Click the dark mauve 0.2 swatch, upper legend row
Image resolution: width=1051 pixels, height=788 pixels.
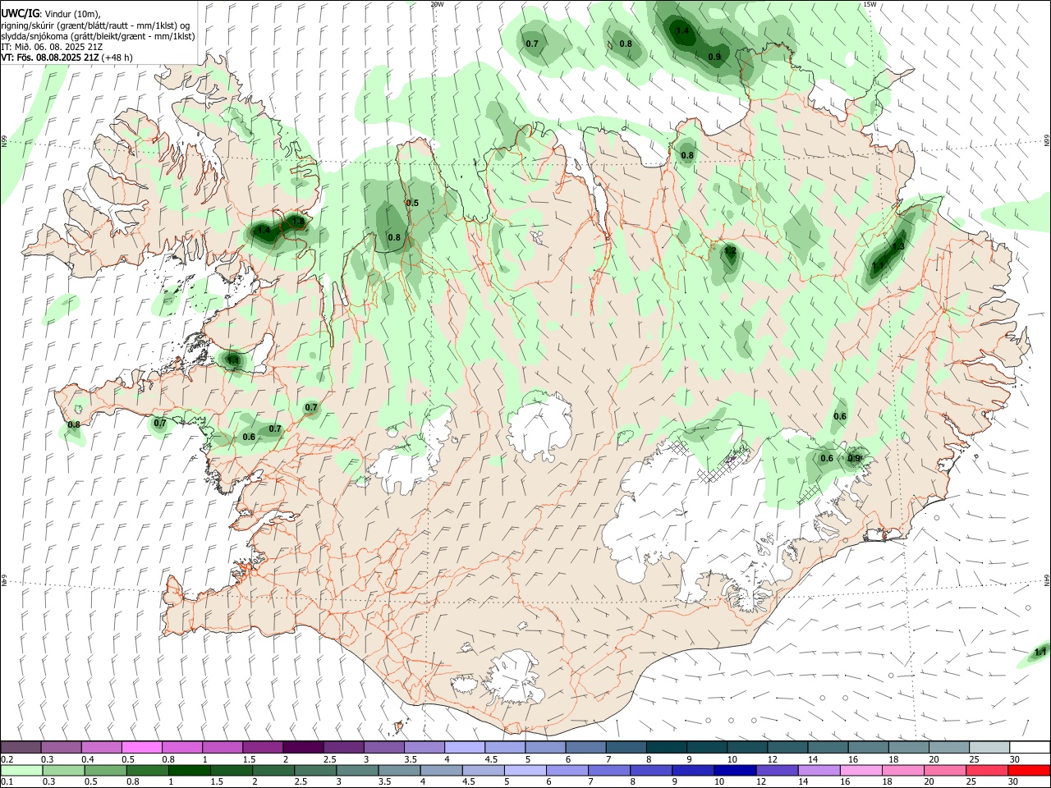(21, 747)
